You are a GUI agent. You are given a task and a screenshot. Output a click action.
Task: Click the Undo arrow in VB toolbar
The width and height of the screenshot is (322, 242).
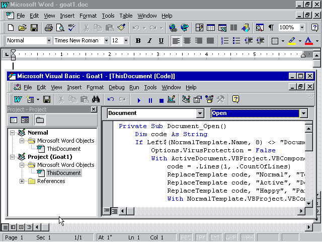pos(111,99)
